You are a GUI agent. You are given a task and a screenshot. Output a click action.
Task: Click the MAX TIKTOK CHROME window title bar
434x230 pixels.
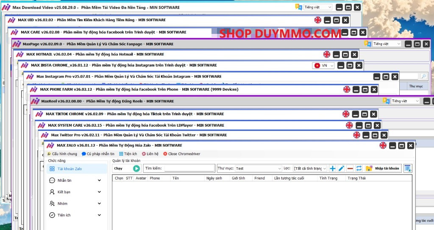pyautogui.click(x=206, y=114)
